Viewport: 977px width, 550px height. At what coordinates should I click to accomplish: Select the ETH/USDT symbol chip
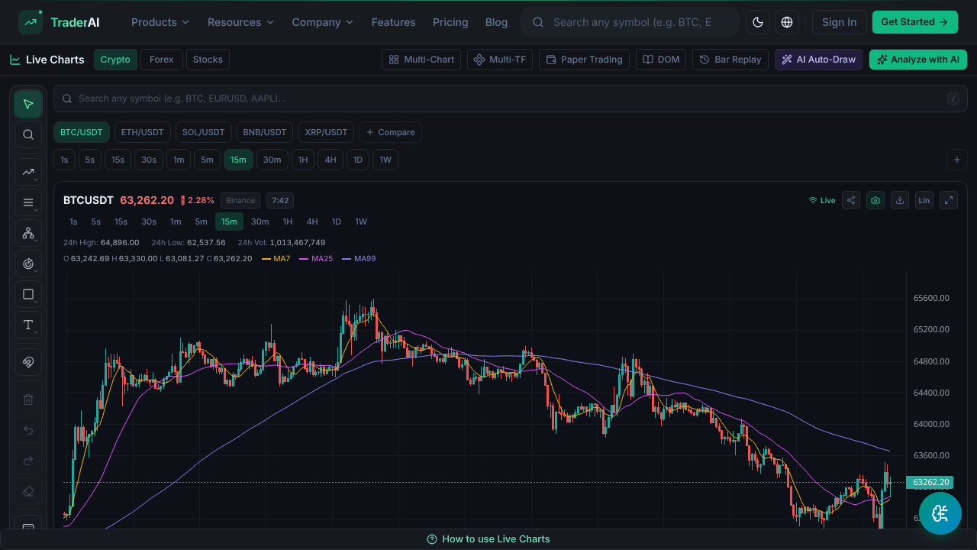click(x=143, y=132)
